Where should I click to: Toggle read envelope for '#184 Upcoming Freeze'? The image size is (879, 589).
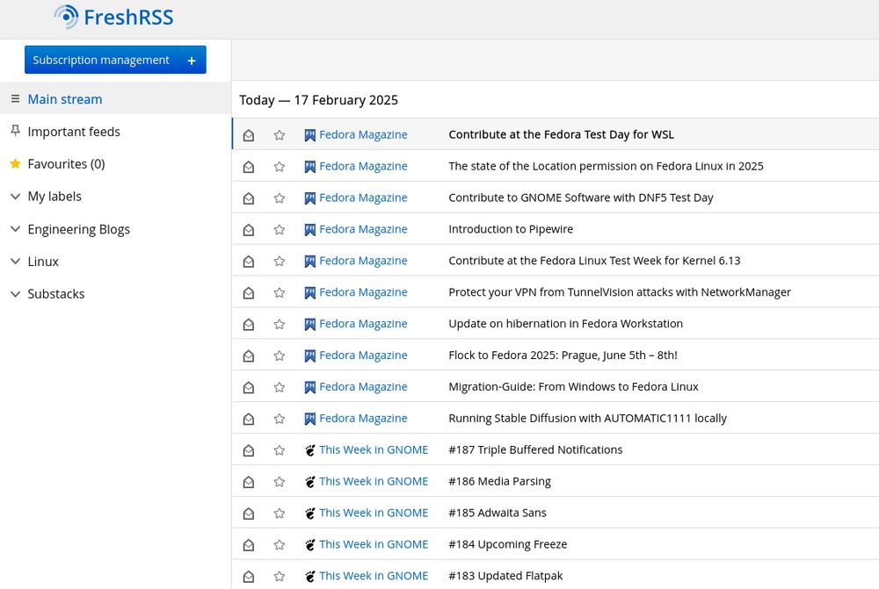(249, 545)
